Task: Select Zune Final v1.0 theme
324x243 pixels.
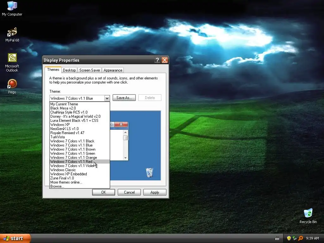Action: [x=80, y=178]
